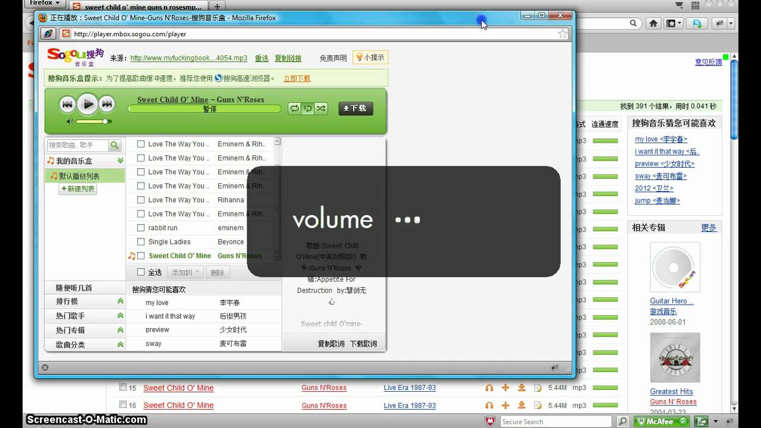Check the Single Ladies checkbox
This screenshot has height=428, width=761.
[x=141, y=242]
